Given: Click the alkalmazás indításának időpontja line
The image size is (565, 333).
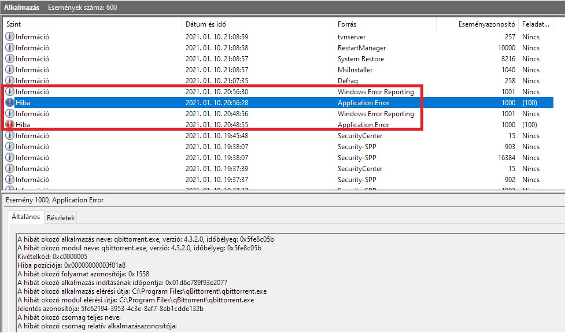Looking at the screenshot, I should pyautogui.click(x=122, y=283).
